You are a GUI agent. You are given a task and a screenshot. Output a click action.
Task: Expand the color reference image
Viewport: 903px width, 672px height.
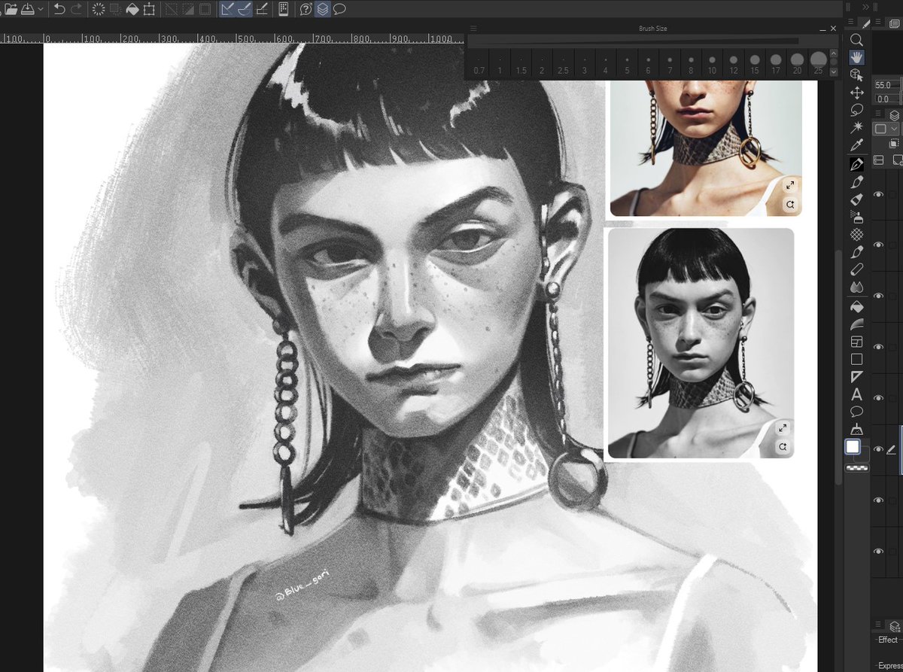click(791, 185)
